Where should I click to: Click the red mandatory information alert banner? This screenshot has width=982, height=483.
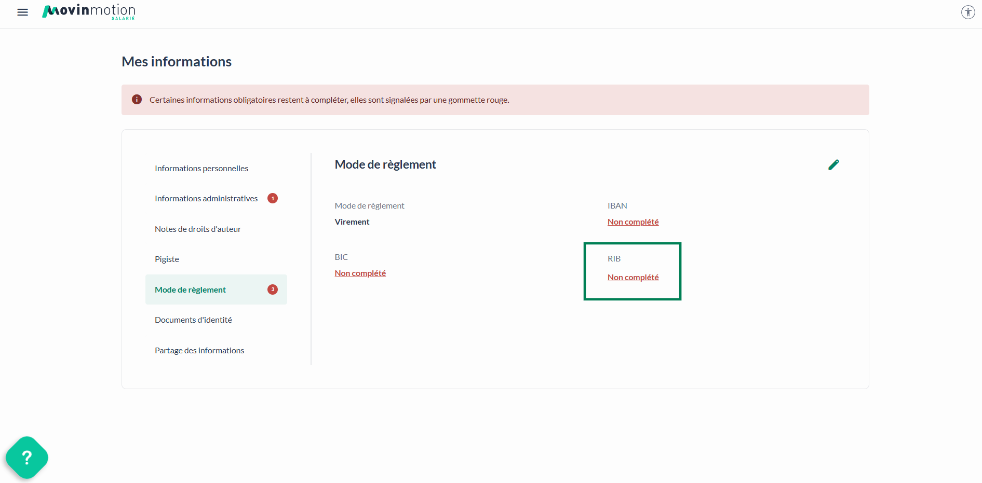[495, 100]
